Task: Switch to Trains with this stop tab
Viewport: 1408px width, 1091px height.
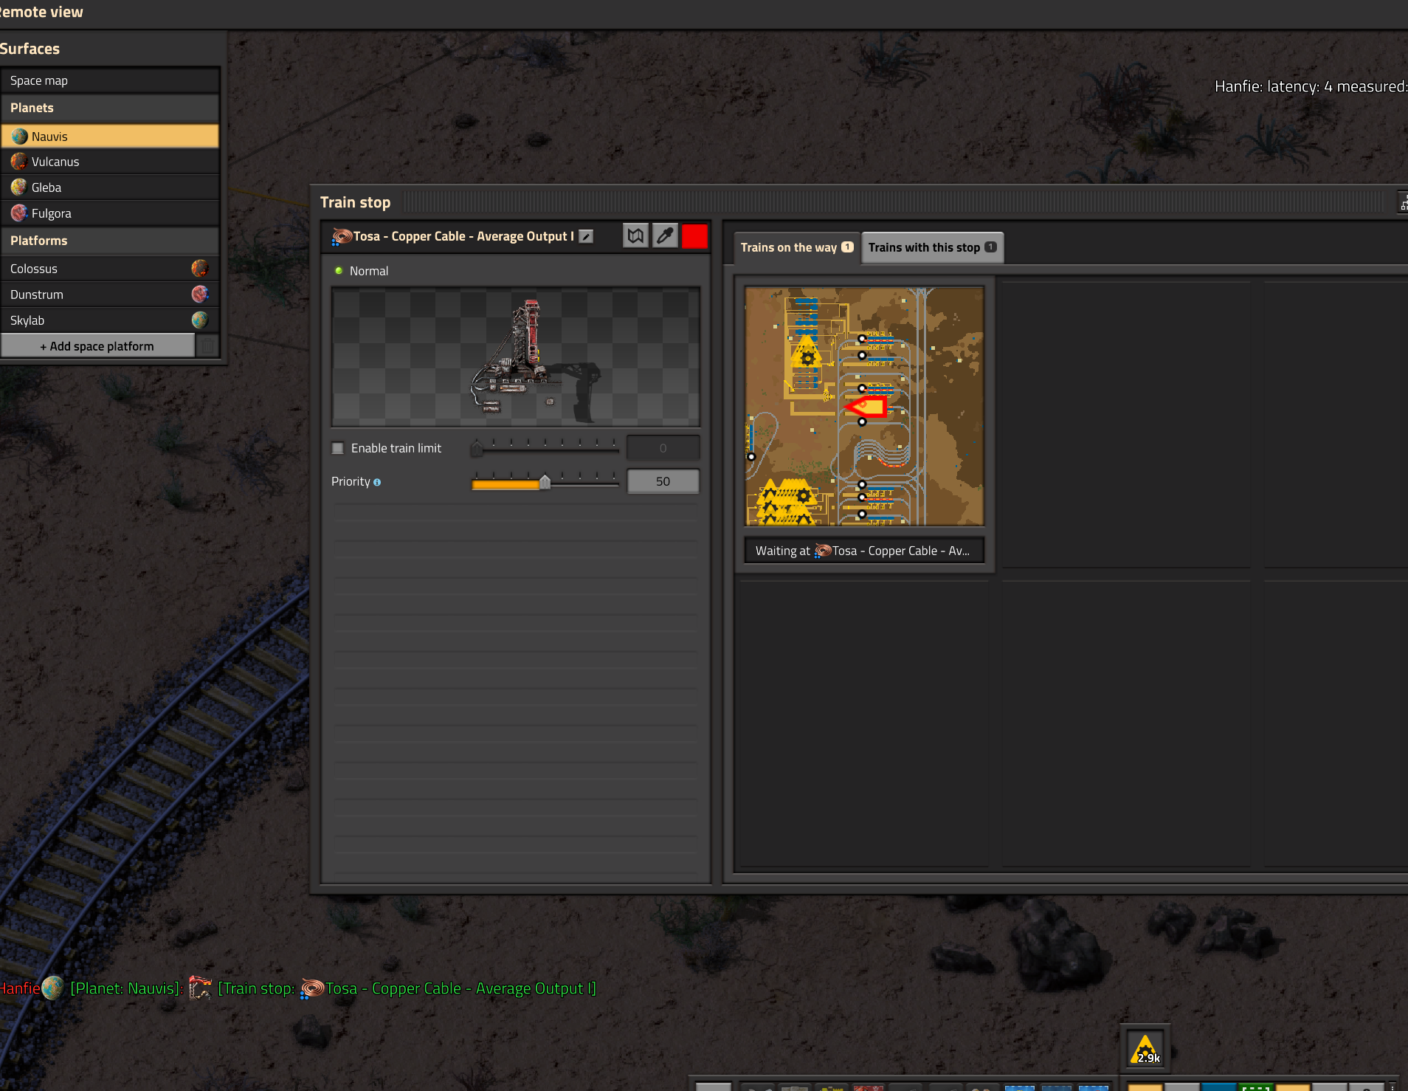Action: click(x=933, y=247)
